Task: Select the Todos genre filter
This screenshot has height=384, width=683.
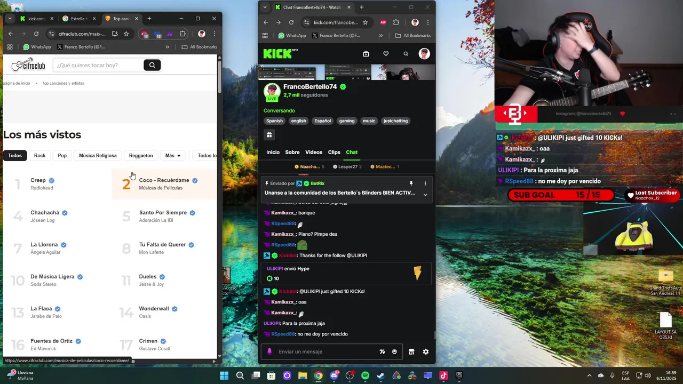Action: pyautogui.click(x=15, y=156)
